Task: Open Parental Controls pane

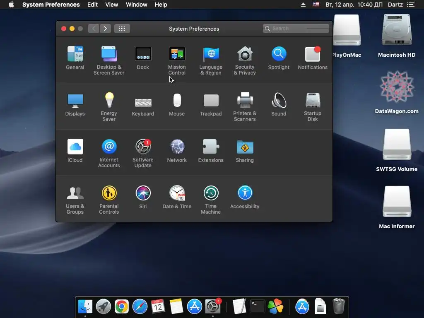Action: point(109,200)
